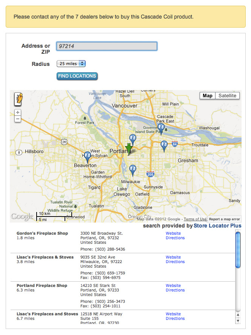Click the blue map pin near Beaverton
The width and height of the screenshot is (251, 335).
[88, 156]
